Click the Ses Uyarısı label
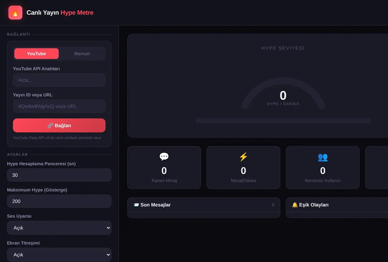Image resolution: width=388 pixels, height=262 pixels. pos(19,216)
